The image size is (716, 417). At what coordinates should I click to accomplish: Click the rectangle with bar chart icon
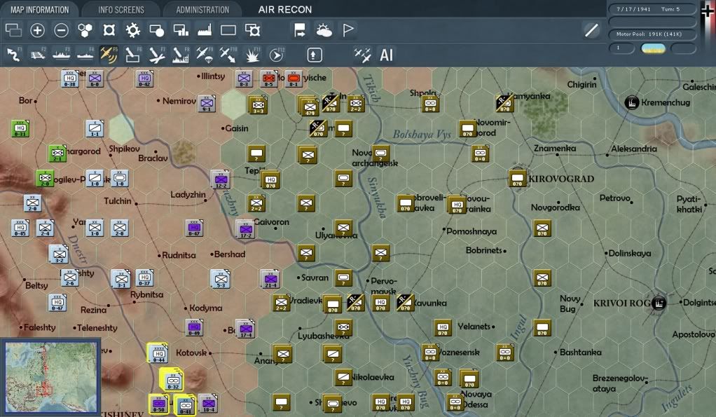[x=181, y=31]
